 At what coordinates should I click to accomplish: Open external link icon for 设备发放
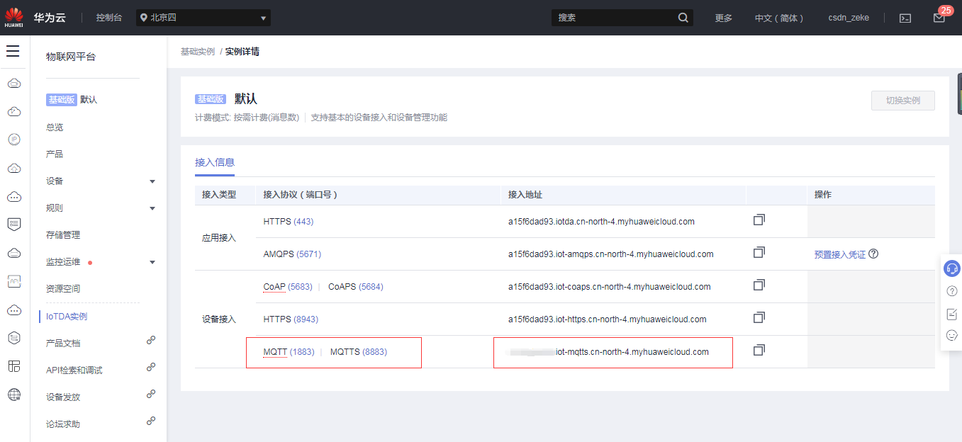pos(151,394)
